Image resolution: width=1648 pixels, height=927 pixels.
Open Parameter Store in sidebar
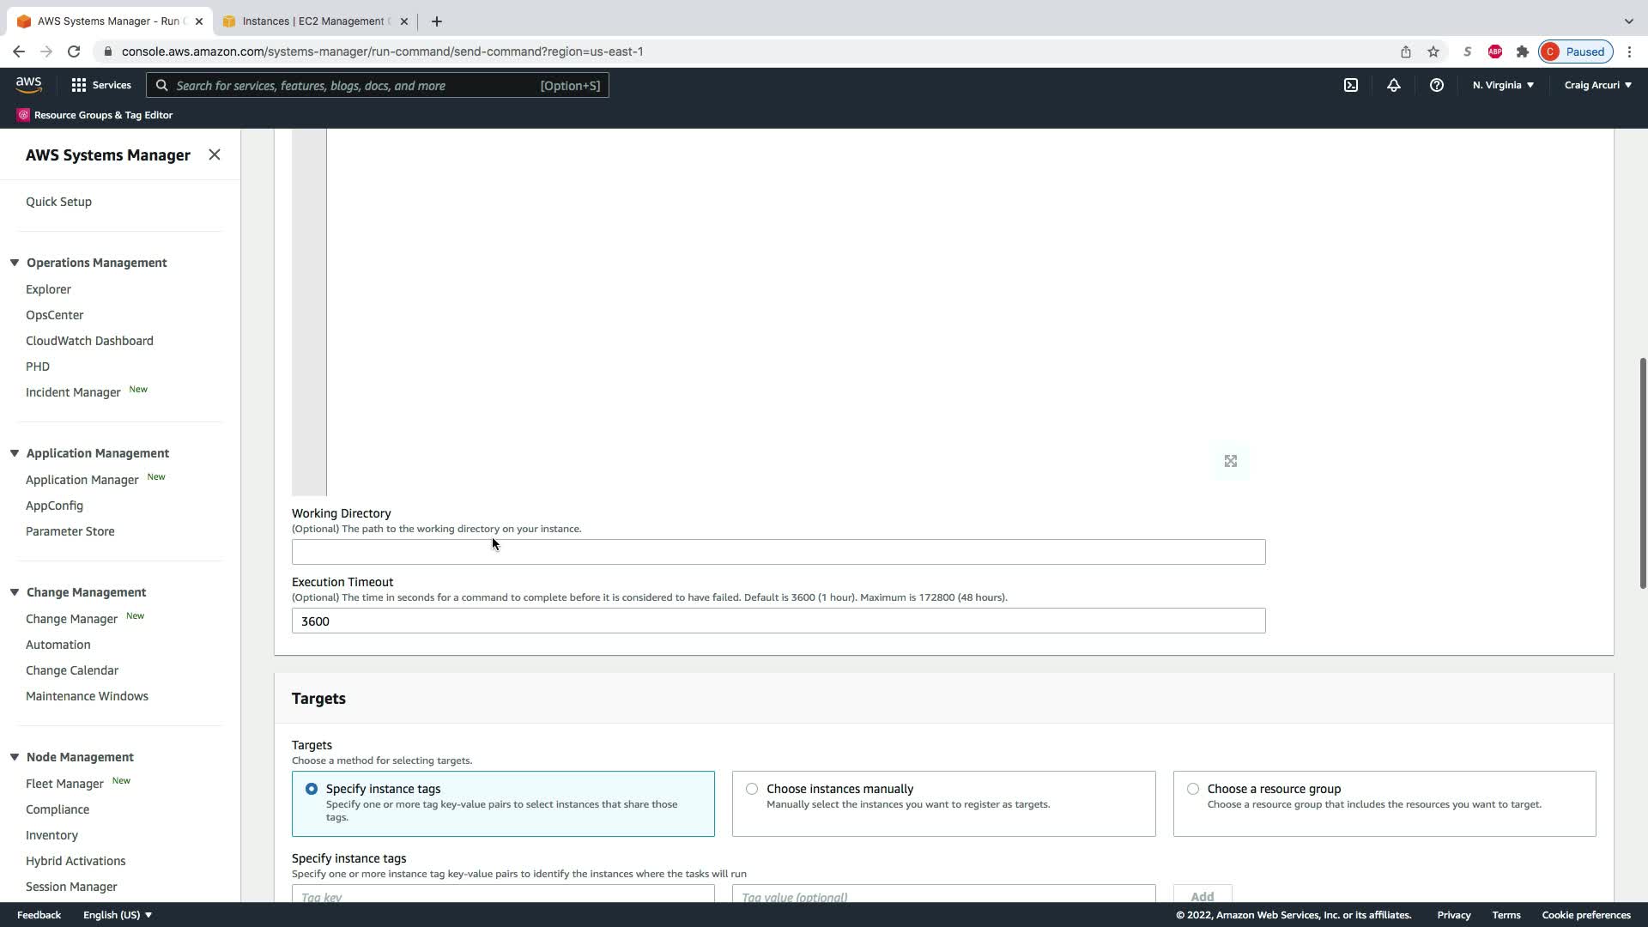(70, 531)
